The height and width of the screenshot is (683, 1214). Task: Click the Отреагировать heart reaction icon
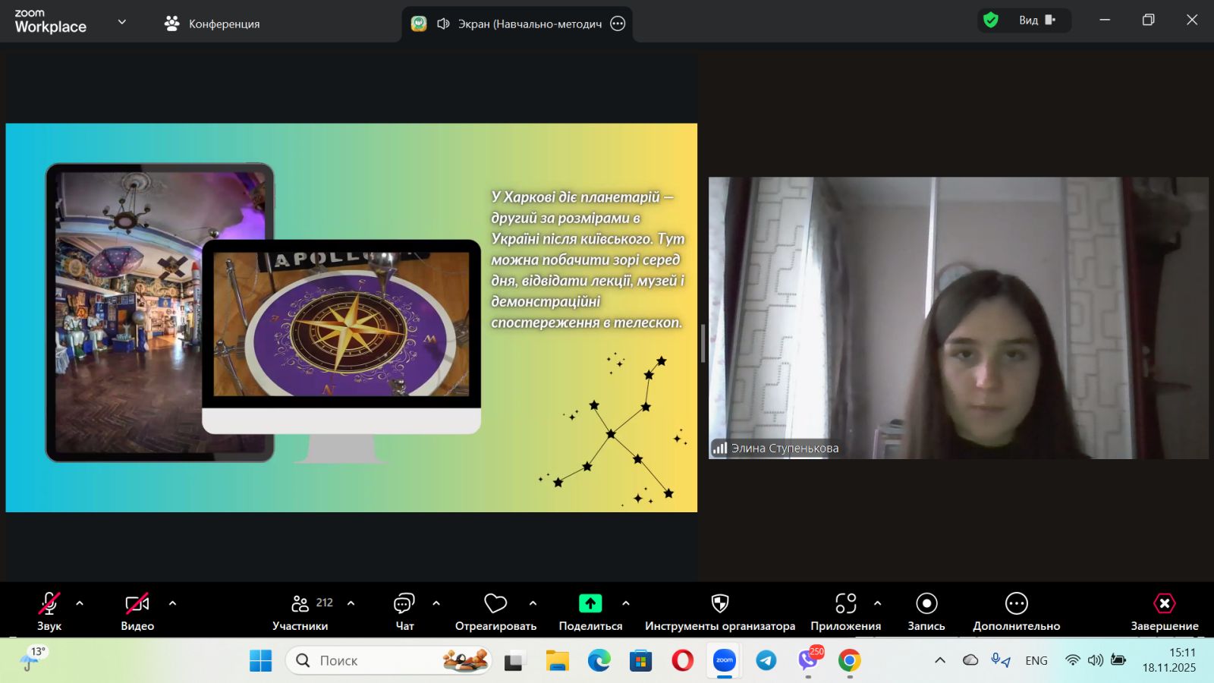pos(495,604)
